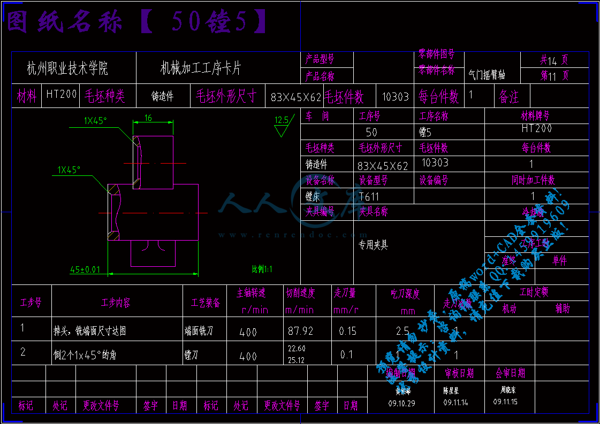600x424 pixels.
Task: Click the '设备编号' label
Action: (434, 180)
